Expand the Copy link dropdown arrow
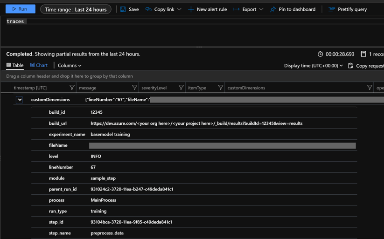This screenshot has width=384, height=239. [179, 9]
